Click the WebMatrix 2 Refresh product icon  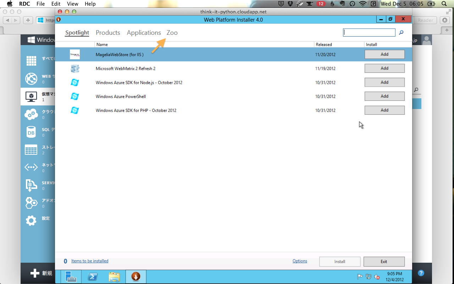coord(75,69)
